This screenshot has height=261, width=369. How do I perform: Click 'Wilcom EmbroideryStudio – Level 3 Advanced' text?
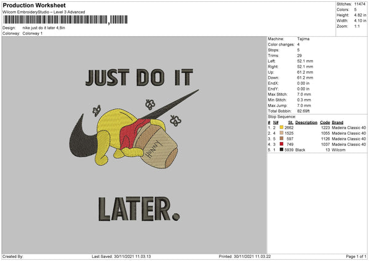point(44,12)
